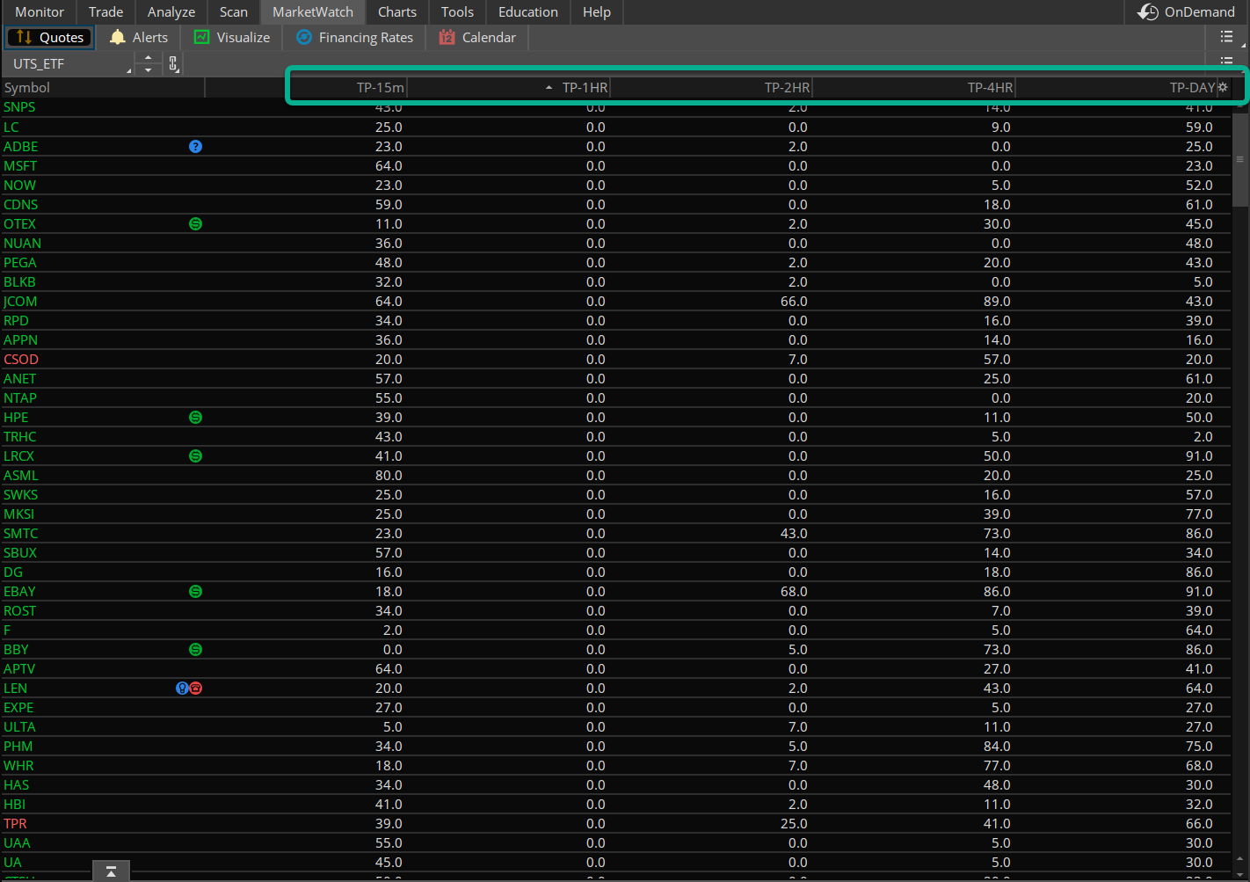Step to previous watchlist with up arrow
Image resolution: width=1250 pixels, height=882 pixels.
[148, 58]
